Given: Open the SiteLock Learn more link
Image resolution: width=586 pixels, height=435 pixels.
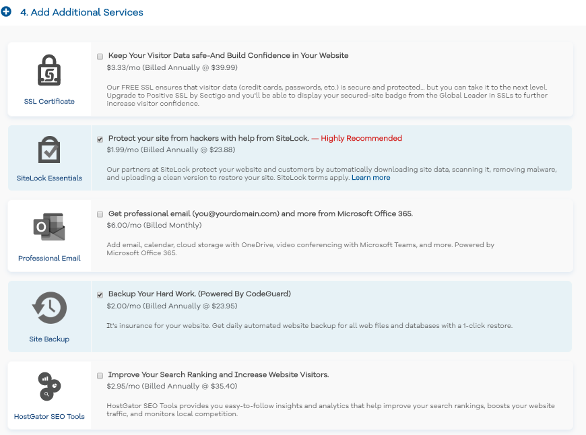Looking at the screenshot, I should pos(370,178).
